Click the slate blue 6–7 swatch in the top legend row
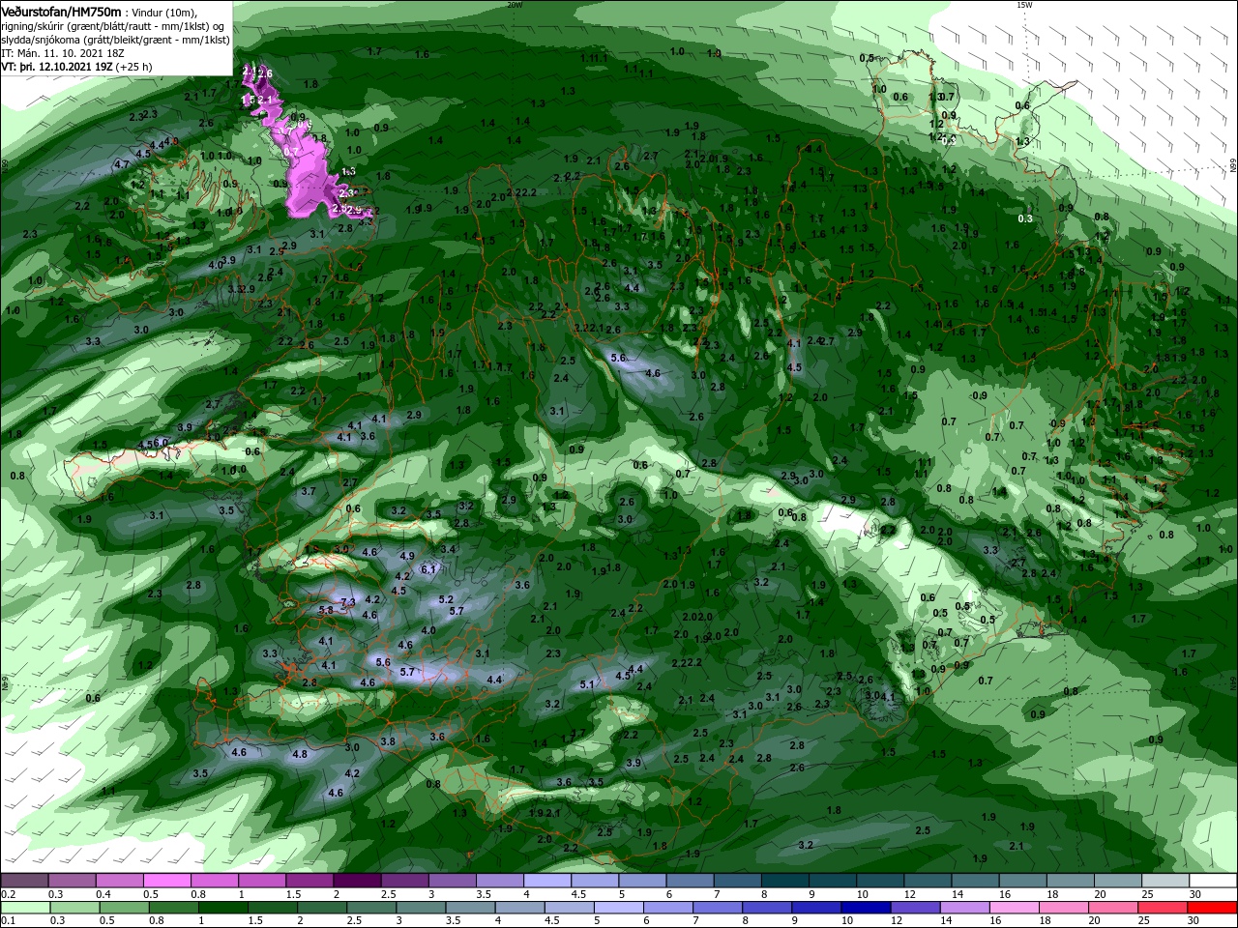This screenshot has width=1238, height=928. pos(689,881)
